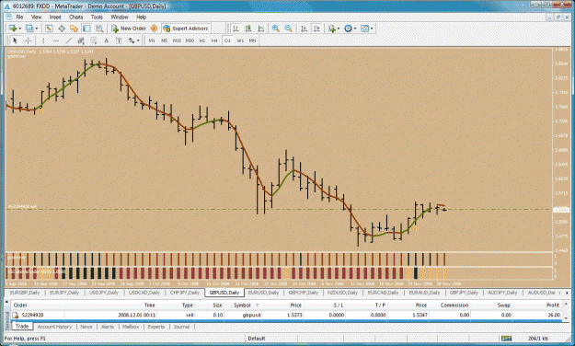Open the Data Window crosshair icon

click(62, 29)
